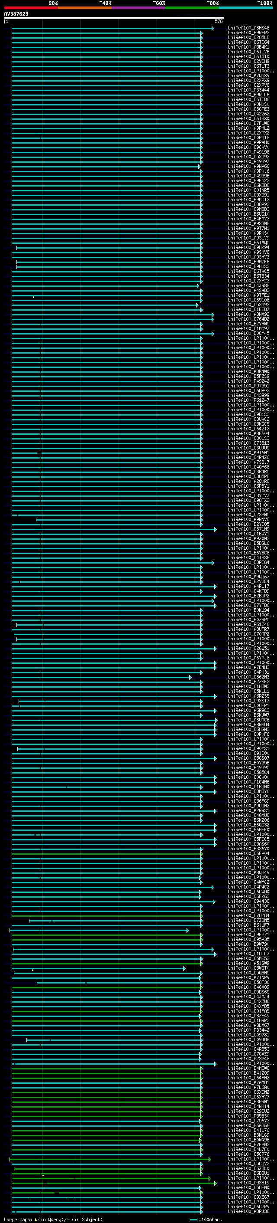Image resolution: width=277 pixels, height=1223 pixels.
Task: Select the UniRef100_B8PIG4 label
Action: [x=248, y=563]
